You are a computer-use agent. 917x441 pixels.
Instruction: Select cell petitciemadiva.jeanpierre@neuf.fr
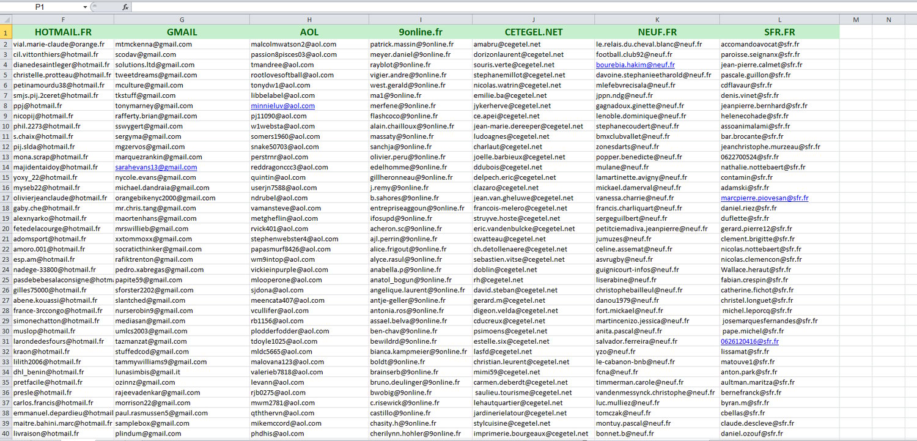657,229
